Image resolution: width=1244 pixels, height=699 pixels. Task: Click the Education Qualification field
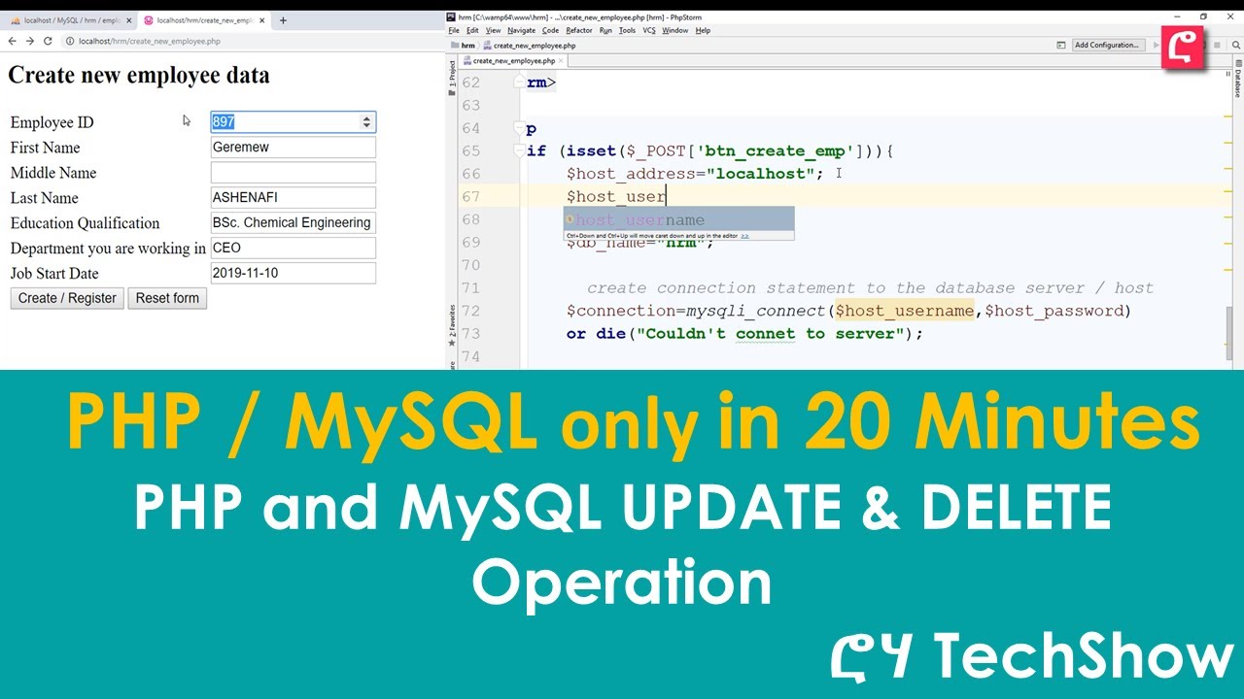coord(293,222)
